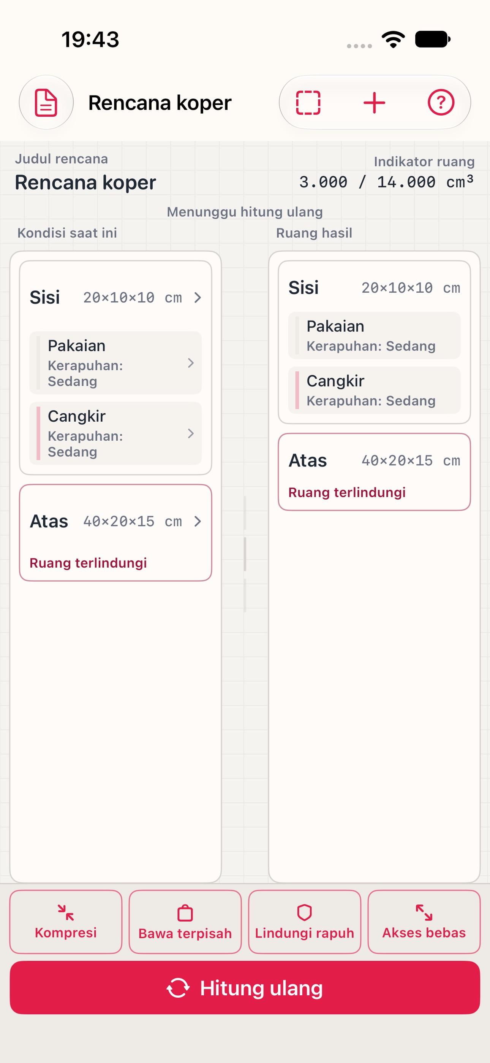Tap the plus add icon

(x=375, y=102)
